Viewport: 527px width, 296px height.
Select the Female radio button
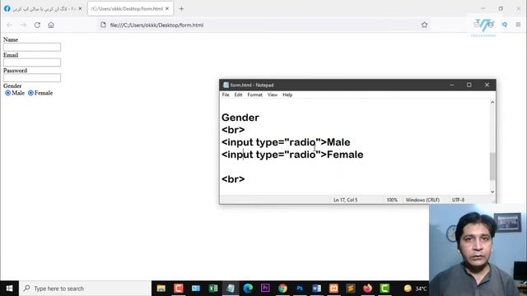pos(30,93)
